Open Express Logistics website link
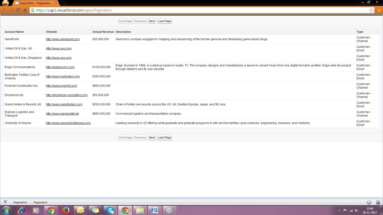 click(62, 113)
